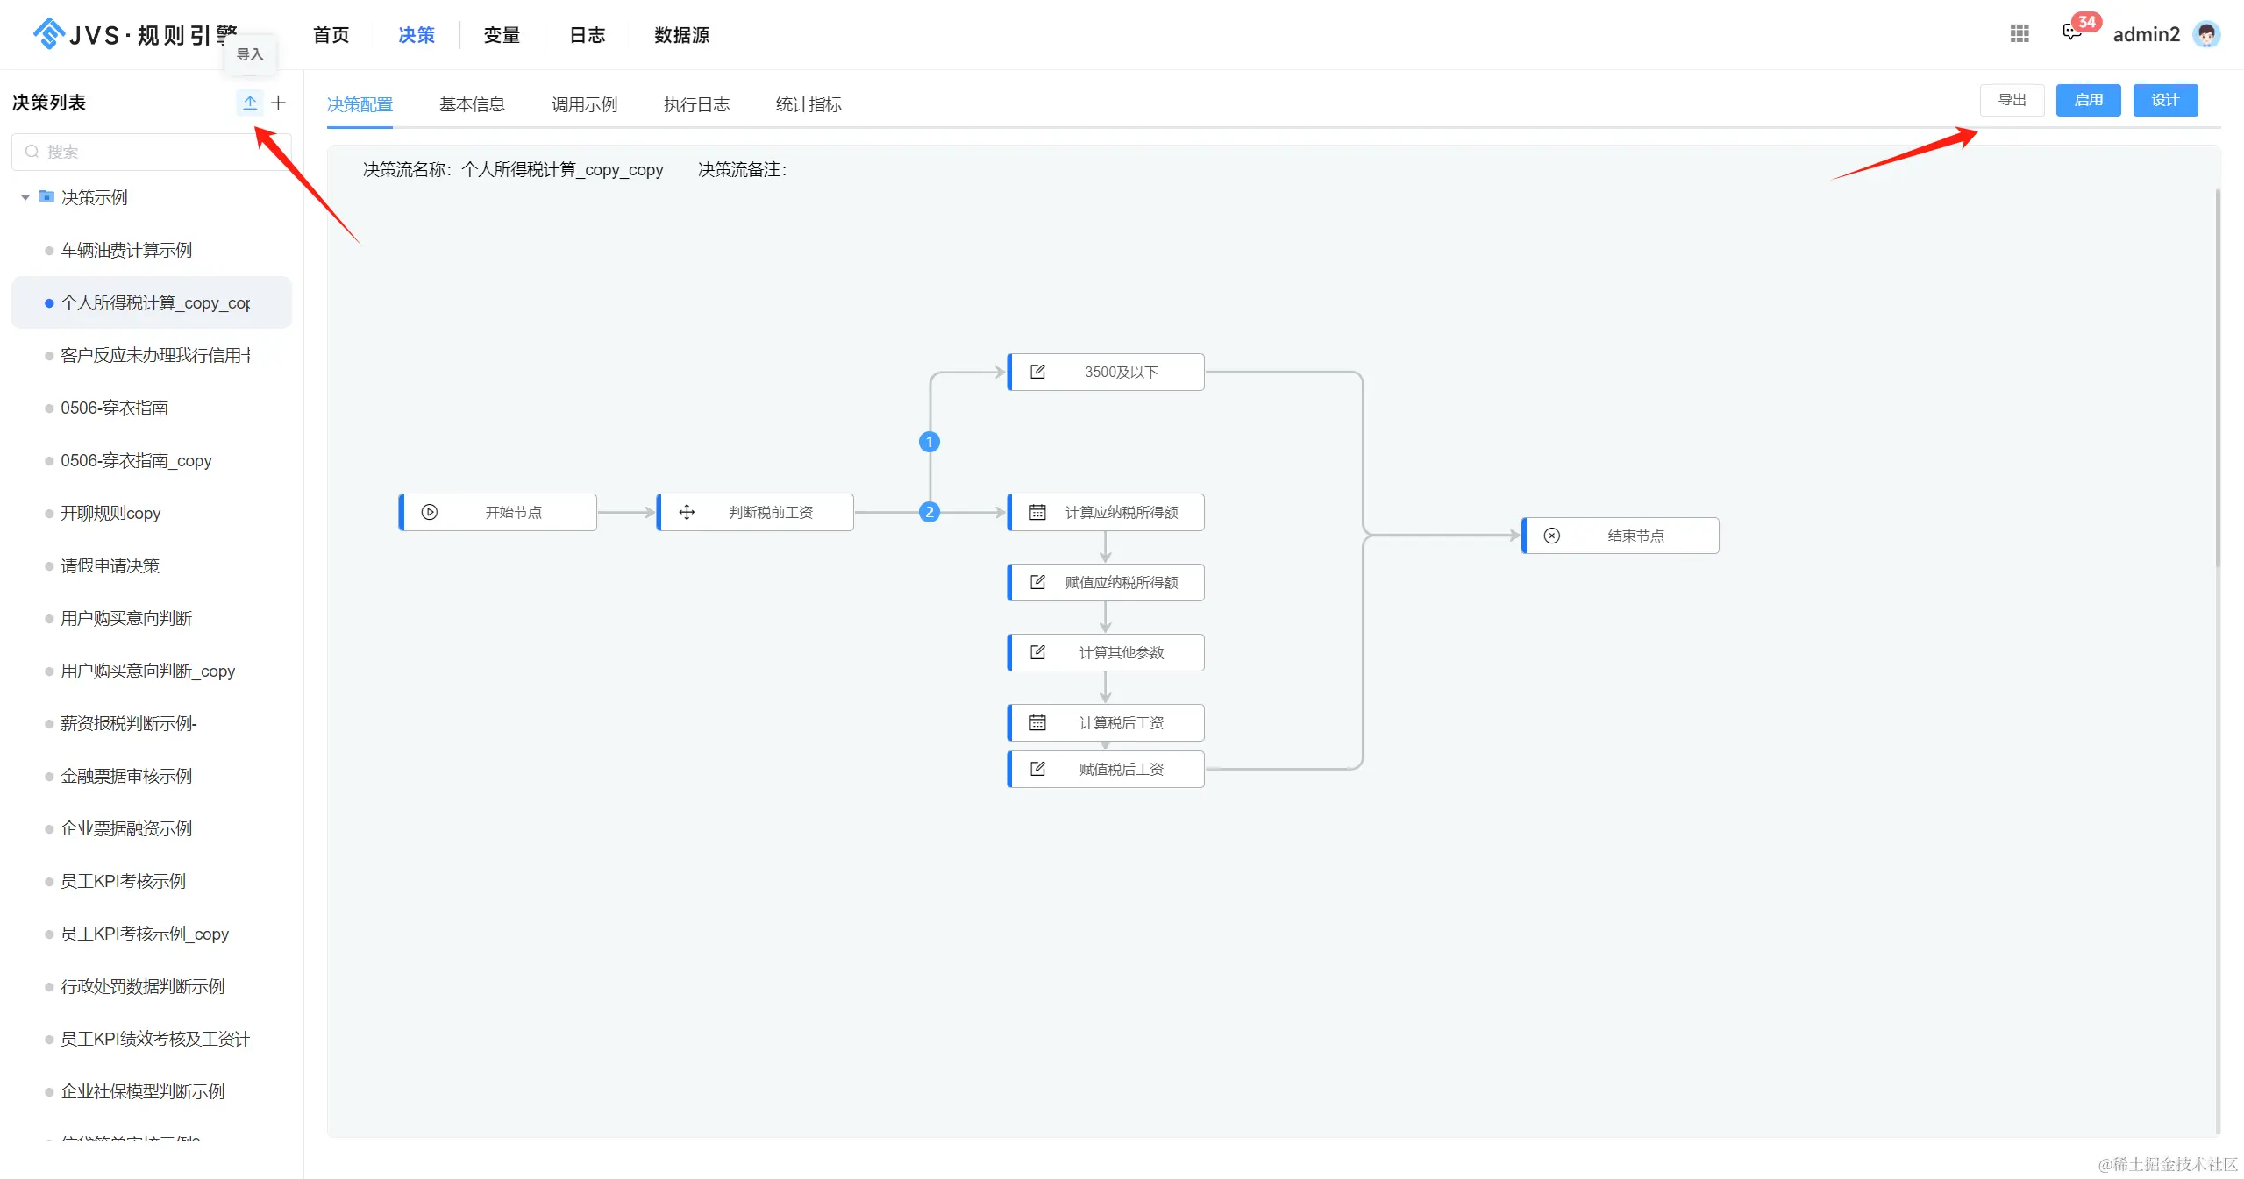Click move icon in 判断税前工资 node
This screenshot has height=1179, width=2244.
(687, 512)
